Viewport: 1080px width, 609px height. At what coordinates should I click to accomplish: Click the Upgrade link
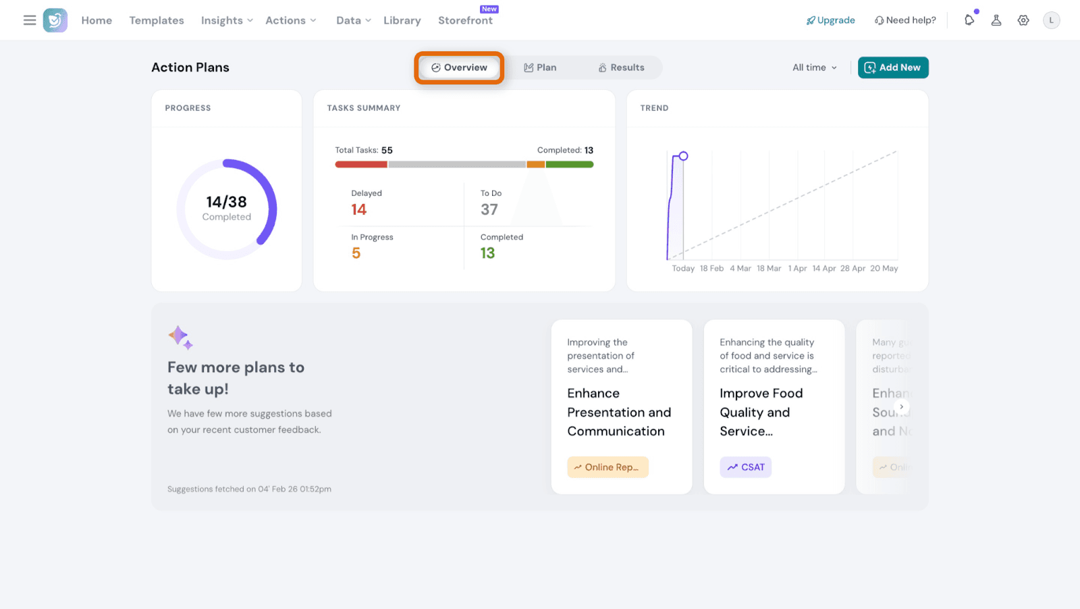[830, 20]
